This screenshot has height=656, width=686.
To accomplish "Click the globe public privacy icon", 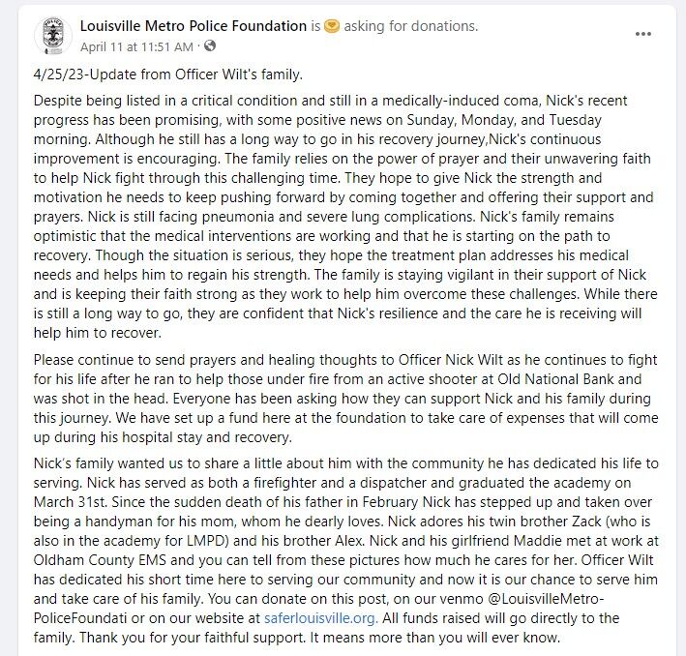I will pyautogui.click(x=211, y=46).
